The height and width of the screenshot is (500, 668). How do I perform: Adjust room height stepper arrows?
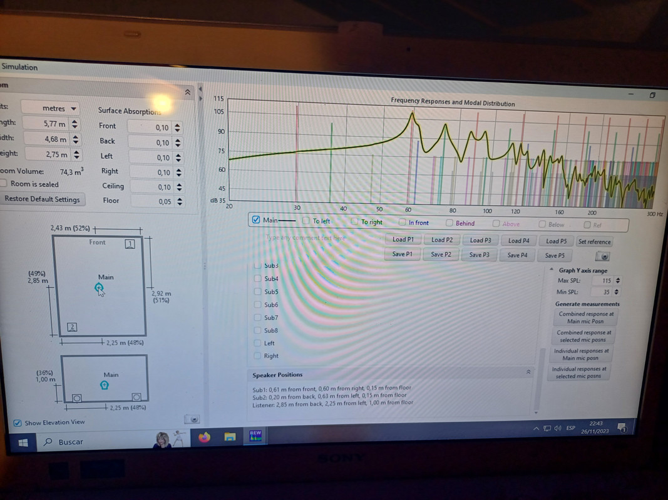76,154
